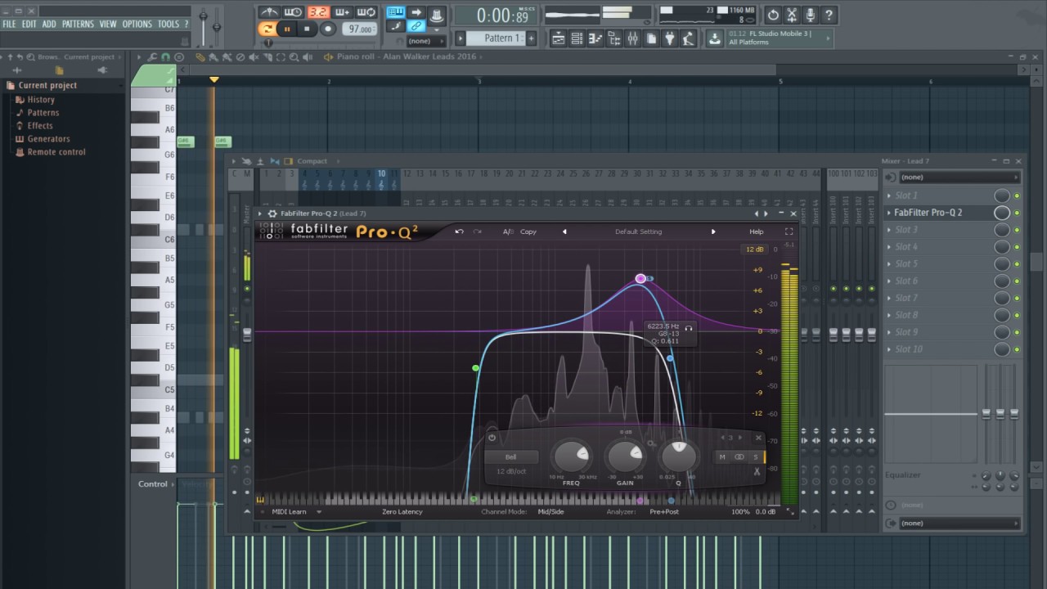Toggle the 3.2 countdown before recording
The height and width of the screenshot is (589, 1047).
[319, 12]
